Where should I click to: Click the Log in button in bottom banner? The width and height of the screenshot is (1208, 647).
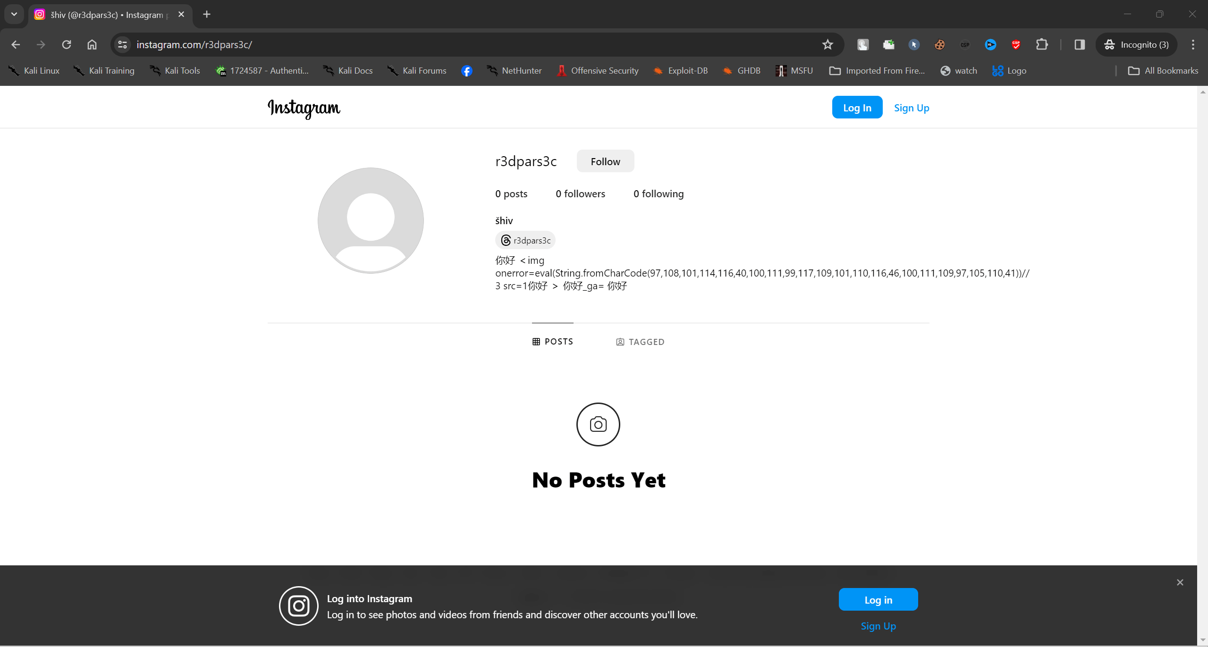(878, 599)
